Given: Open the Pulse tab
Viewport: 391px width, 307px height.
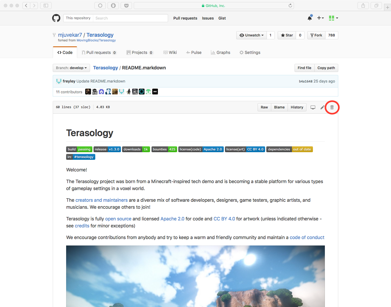Looking at the screenshot, I should click(x=194, y=52).
